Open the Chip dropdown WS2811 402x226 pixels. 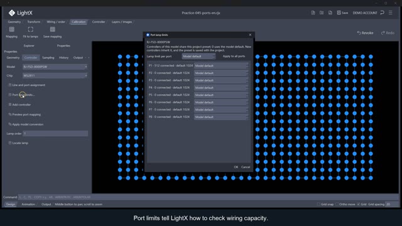[55, 75]
